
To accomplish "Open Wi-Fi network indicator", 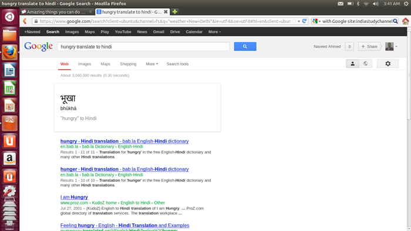I will 366,4.
